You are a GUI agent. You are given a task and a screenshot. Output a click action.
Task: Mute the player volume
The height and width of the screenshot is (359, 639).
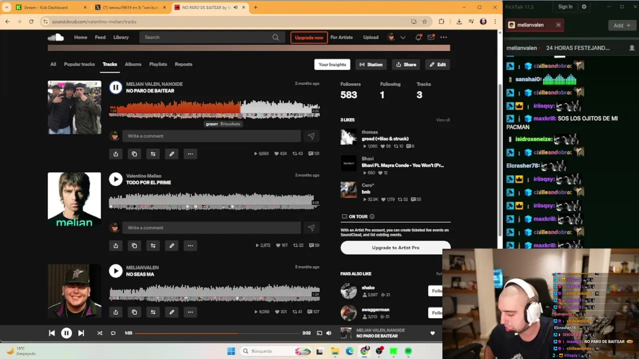point(328,333)
